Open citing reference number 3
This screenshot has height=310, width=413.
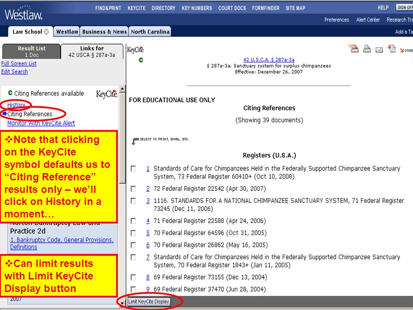click(148, 201)
